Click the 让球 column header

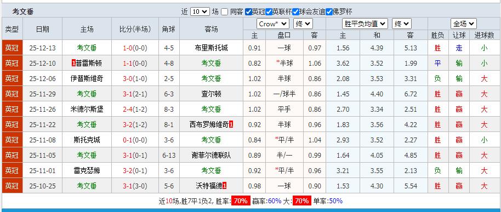459,36
